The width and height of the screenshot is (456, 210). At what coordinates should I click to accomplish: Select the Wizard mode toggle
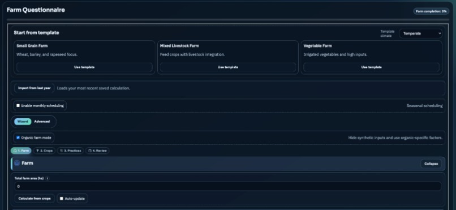(x=23, y=122)
